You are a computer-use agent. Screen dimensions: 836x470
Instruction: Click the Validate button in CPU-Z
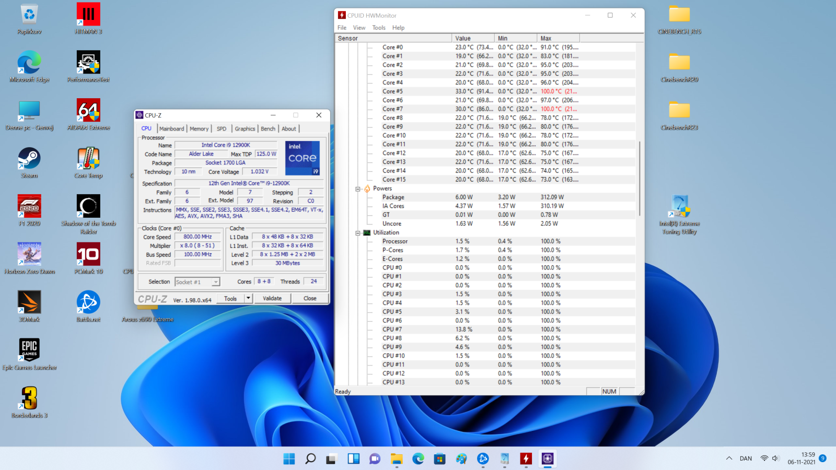click(272, 298)
